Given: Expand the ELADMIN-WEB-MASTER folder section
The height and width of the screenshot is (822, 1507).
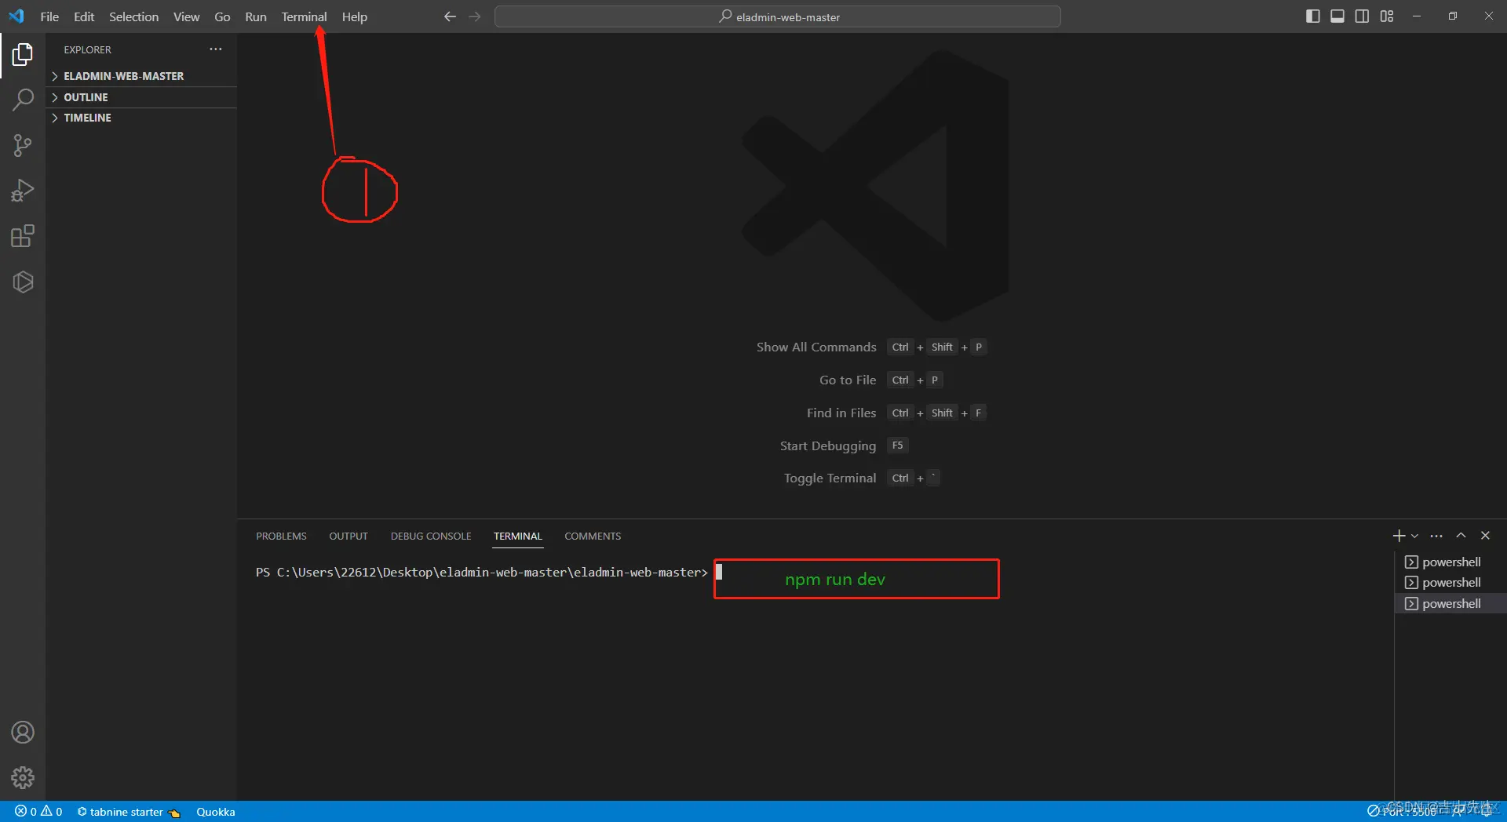Looking at the screenshot, I should point(141,76).
